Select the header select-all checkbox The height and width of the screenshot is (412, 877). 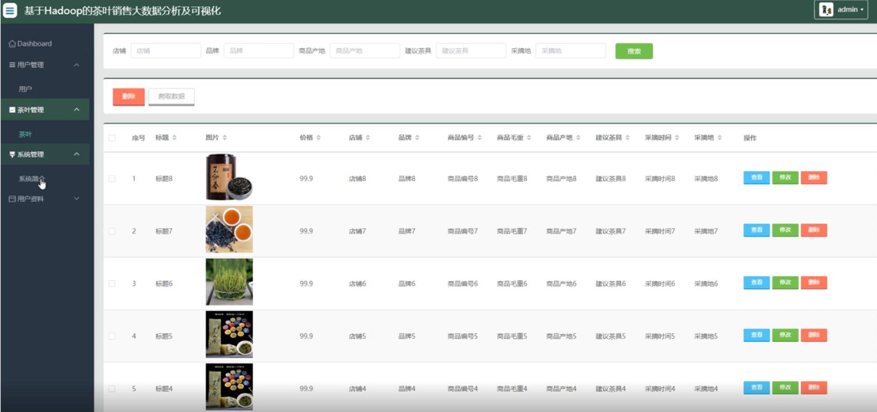[112, 138]
